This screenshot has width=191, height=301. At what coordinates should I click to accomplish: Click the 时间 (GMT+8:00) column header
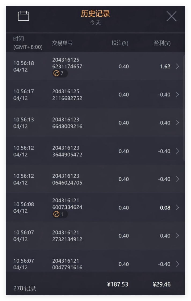pyautogui.click(x=28, y=43)
